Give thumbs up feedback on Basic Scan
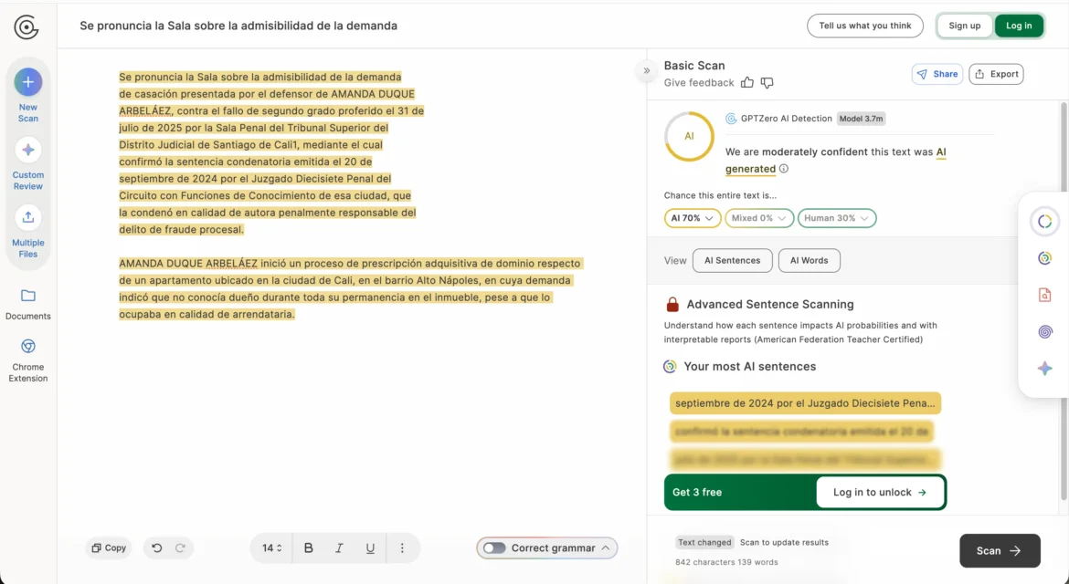The width and height of the screenshot is (1069, 584). [x=746, y=82]
